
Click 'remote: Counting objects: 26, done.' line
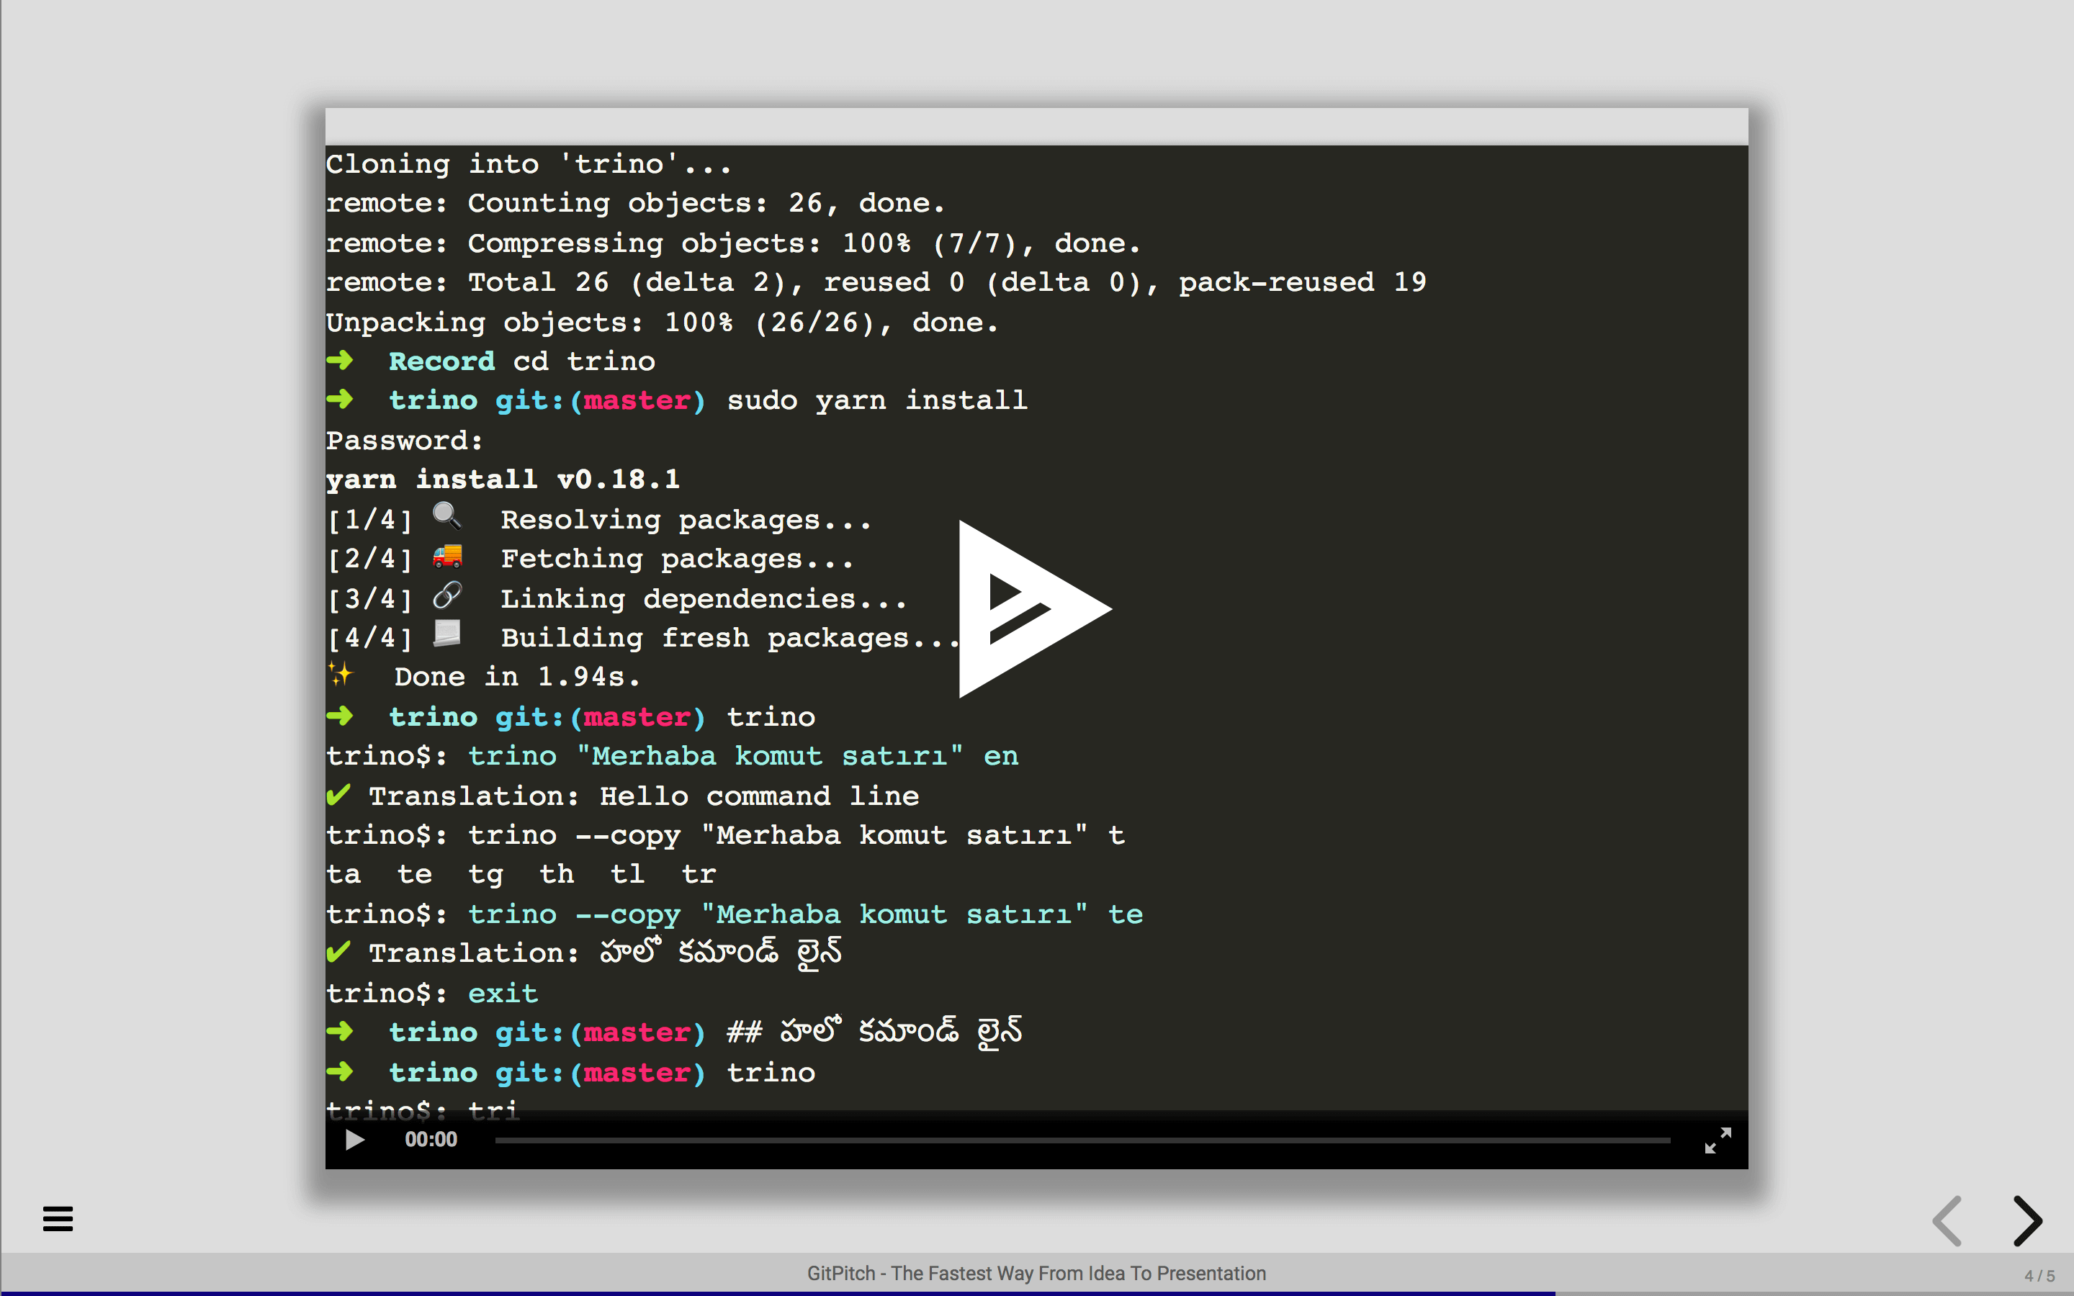point(635,203)
